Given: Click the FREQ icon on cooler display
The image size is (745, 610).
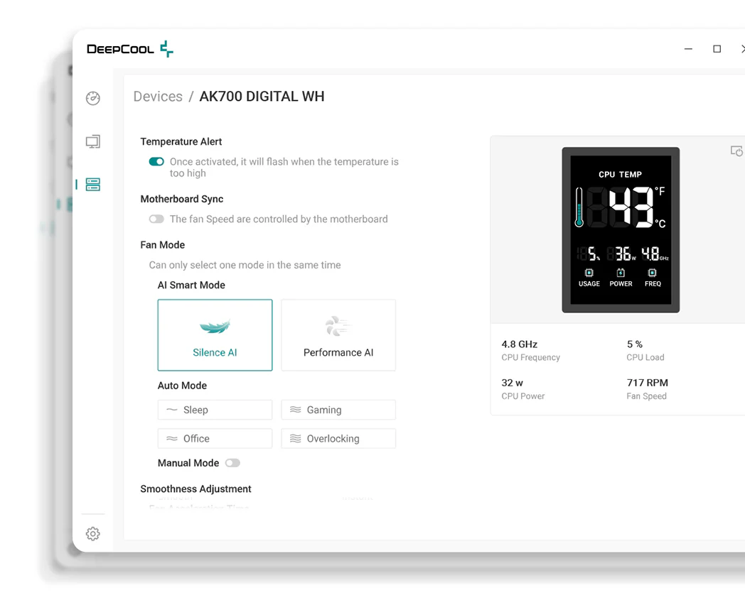Looking at the screenshot, I should tap(652, 273).
